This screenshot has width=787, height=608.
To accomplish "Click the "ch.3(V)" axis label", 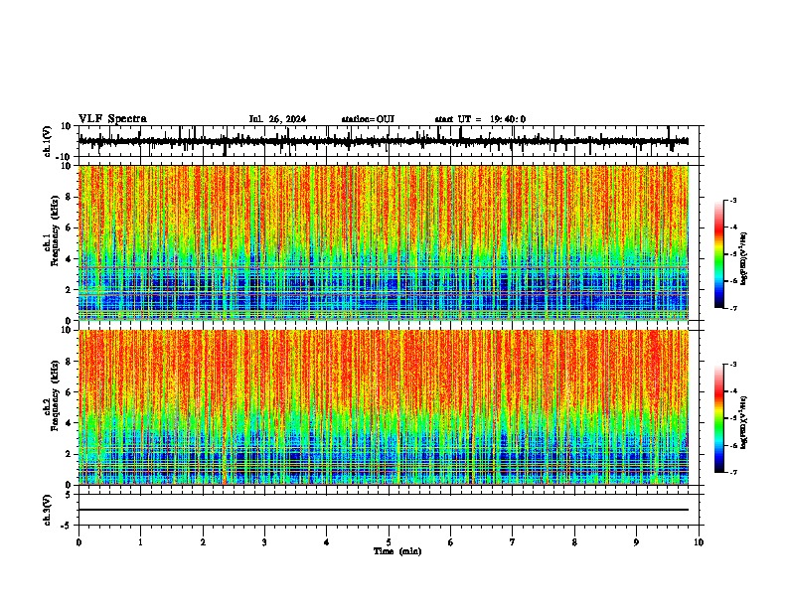I will 47,510.
